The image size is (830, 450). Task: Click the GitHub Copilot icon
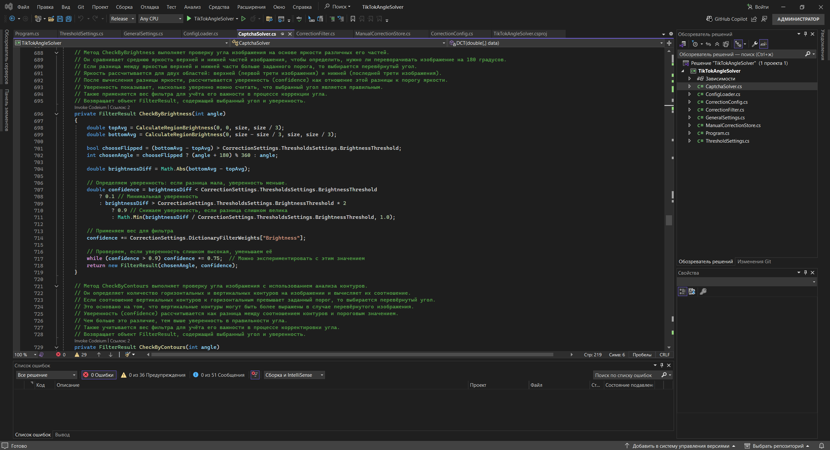(709, 19)
